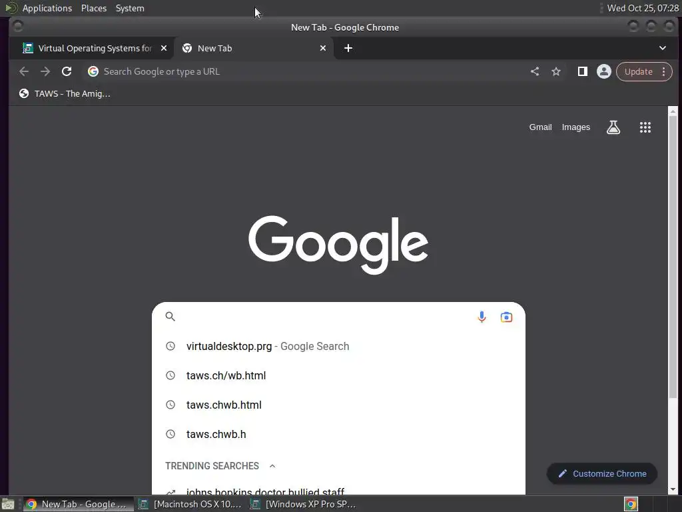The height and width of the screenshot is (512, 682).
Task: Click scrollbar down arrow
Action: pos(673,489)
